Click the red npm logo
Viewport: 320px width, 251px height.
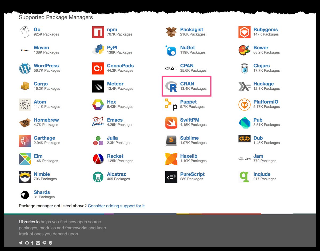pyautogui.click(x=98, y=32)
